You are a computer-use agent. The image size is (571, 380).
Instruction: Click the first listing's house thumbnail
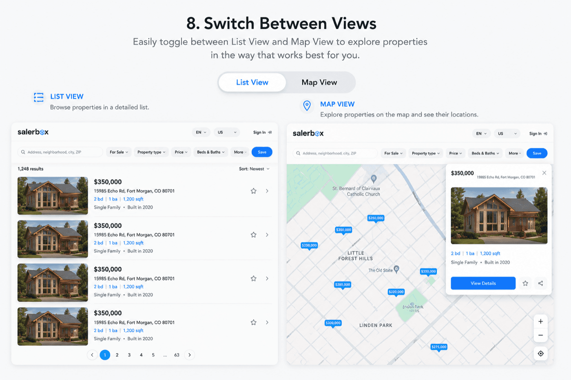pyautogui.click(x=53, y=195)
